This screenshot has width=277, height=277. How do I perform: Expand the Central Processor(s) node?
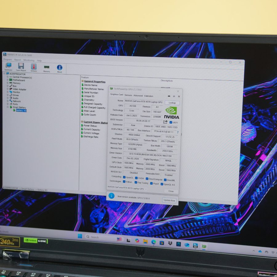[7, 77]
